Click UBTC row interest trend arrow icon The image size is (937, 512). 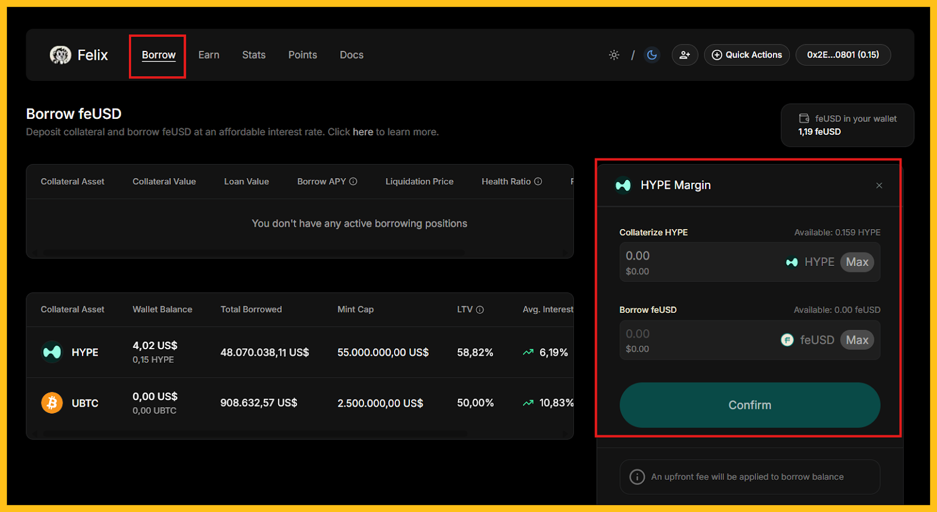click(x=528, y=403)
